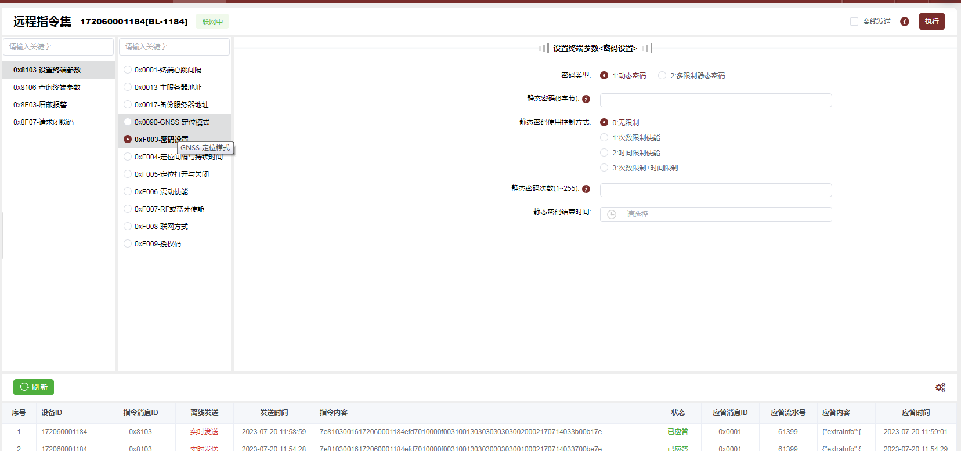This screenshot has height=451, width=961.
Task: Click the 静态密码(6字节) input field
Action: 716,100
